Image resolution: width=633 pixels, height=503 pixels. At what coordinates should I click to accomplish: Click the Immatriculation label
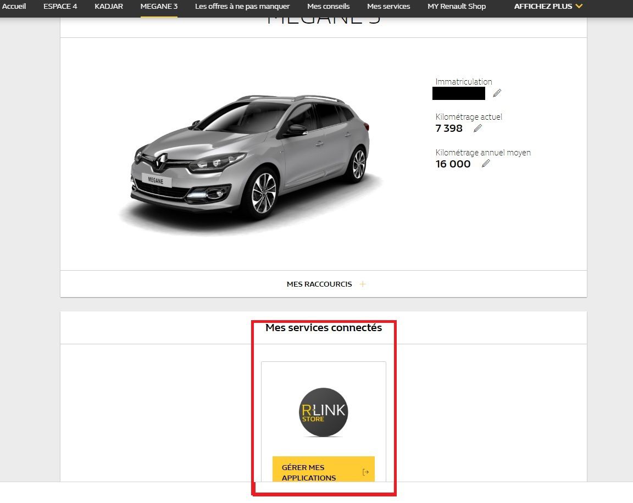[464, 81]
